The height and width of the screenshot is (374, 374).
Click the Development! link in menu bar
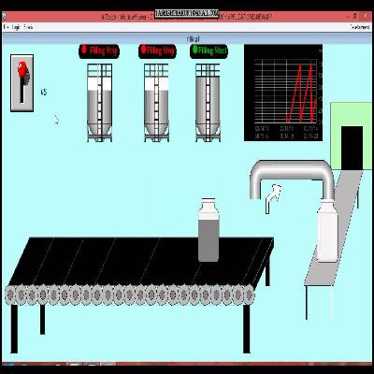(x=360, y=27)
